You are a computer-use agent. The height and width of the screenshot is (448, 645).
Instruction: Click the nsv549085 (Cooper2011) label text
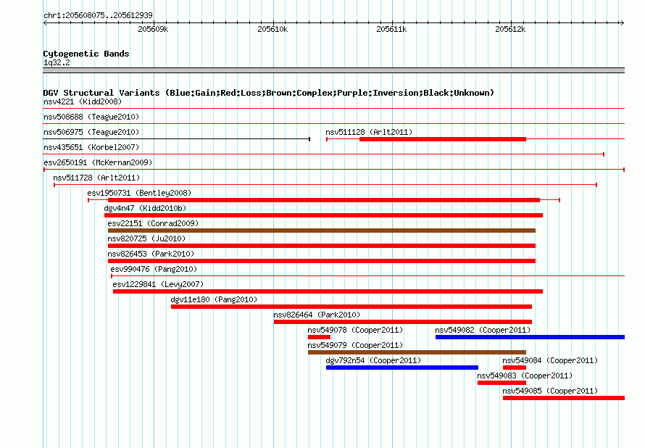[550, 391]
